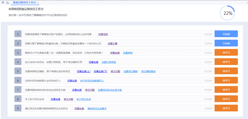248x119 pixels.
Task: Click heading 欢迎使用智能记账指引工作台
Action: pos(26,9)
